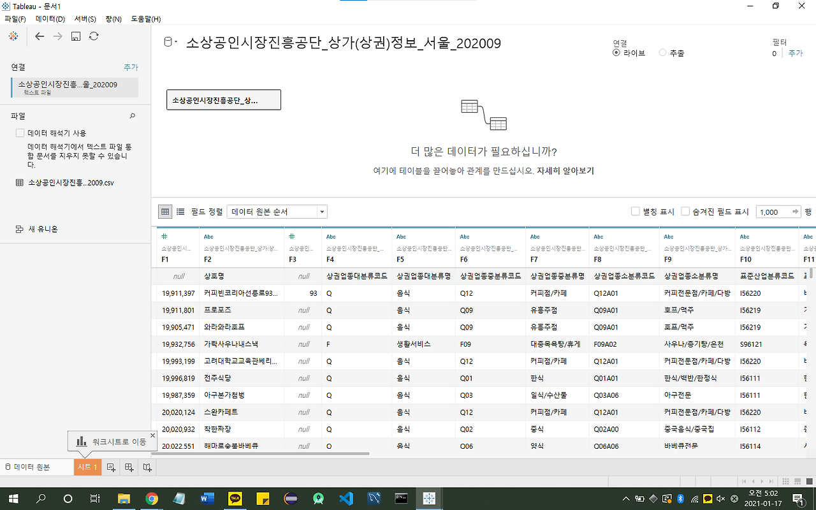Click the Windows Start button
This screenshot has height=510, width=816.
(x=13, y=499)
